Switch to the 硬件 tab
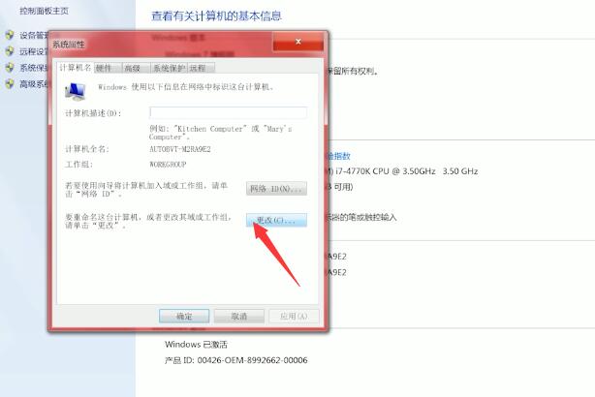 (x=108, y=68)
